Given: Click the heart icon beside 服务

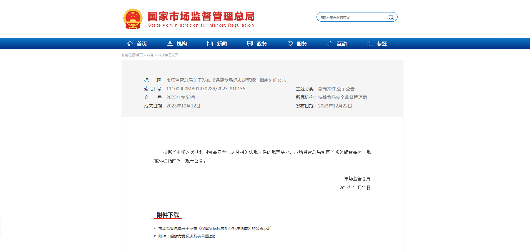Looking at the screenshot, I should click(x=290, y=43).
